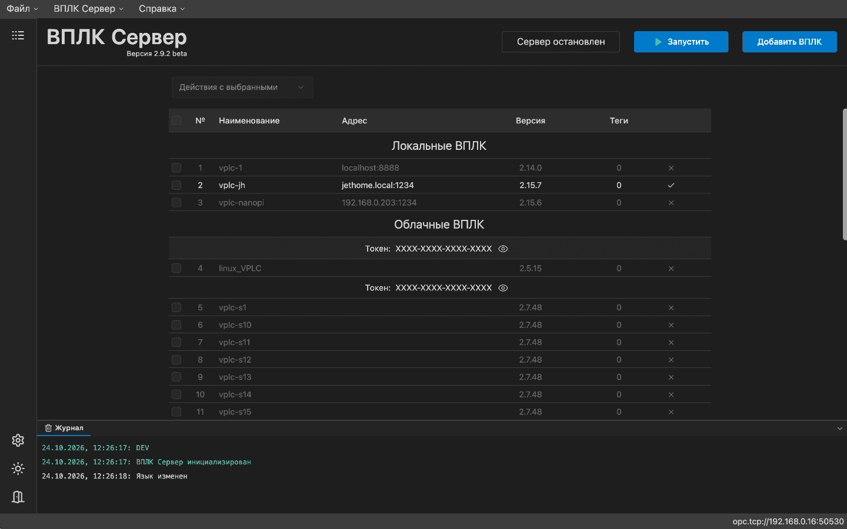Show the token above linux_VPLC

pyautogui.click(x=503, y=249)
